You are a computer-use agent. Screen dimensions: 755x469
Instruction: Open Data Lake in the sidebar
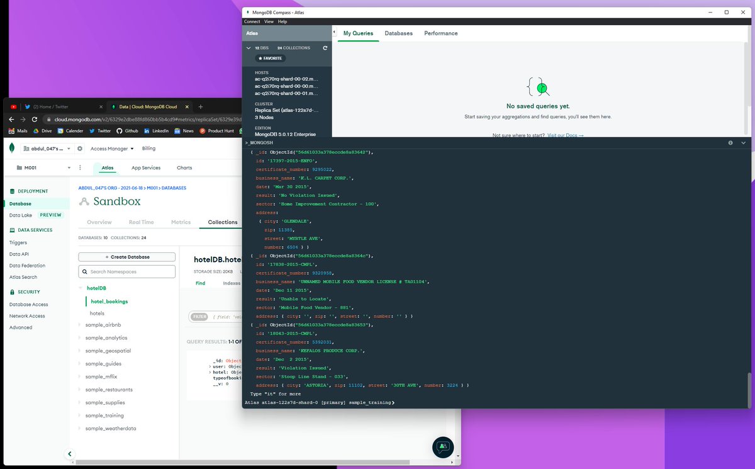point(21,215)
